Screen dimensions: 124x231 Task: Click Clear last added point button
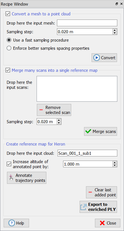(x=101, y=192)
